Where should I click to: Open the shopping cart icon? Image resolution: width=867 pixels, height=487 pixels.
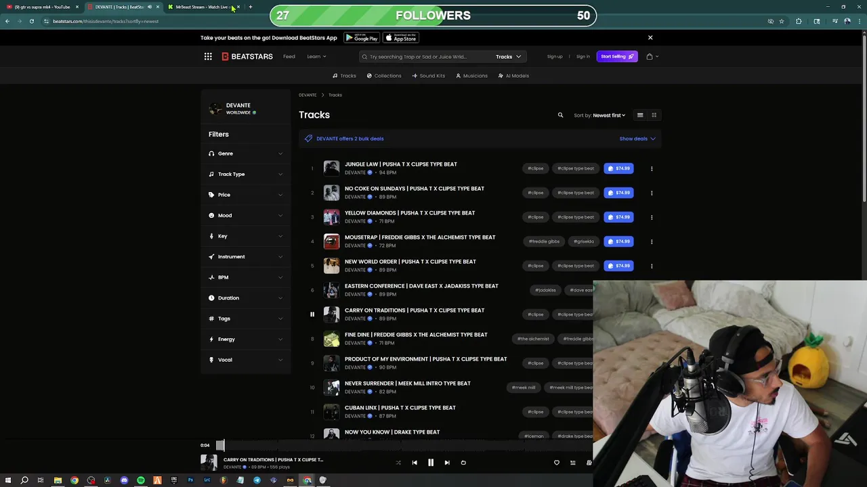tap(650, 56)
